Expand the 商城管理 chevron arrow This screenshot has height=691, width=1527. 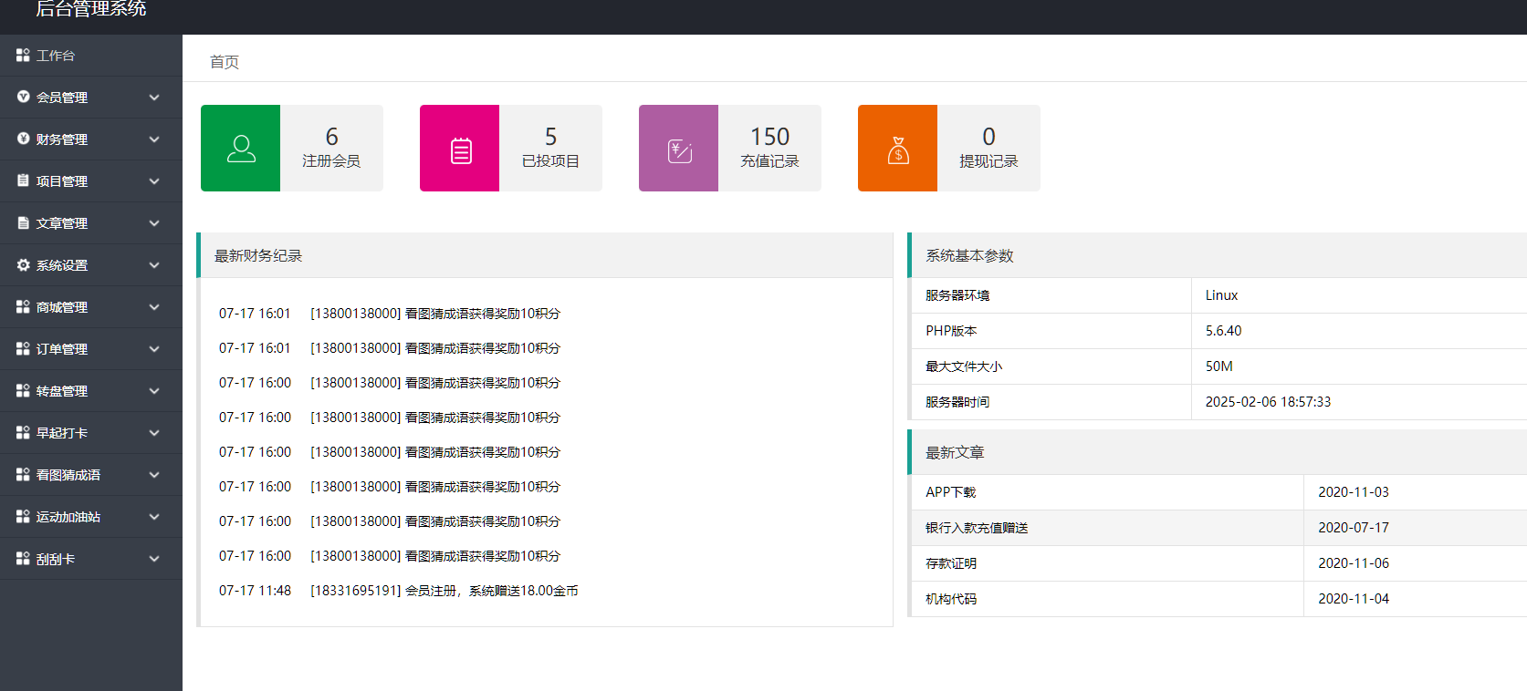point(154,307)
